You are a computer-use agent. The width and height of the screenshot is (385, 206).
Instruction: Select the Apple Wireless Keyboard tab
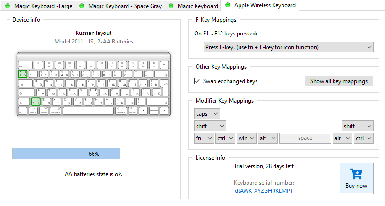pos(260,5)
